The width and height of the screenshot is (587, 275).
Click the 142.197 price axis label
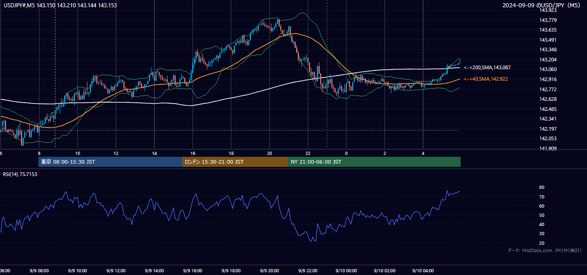point(548,129)
